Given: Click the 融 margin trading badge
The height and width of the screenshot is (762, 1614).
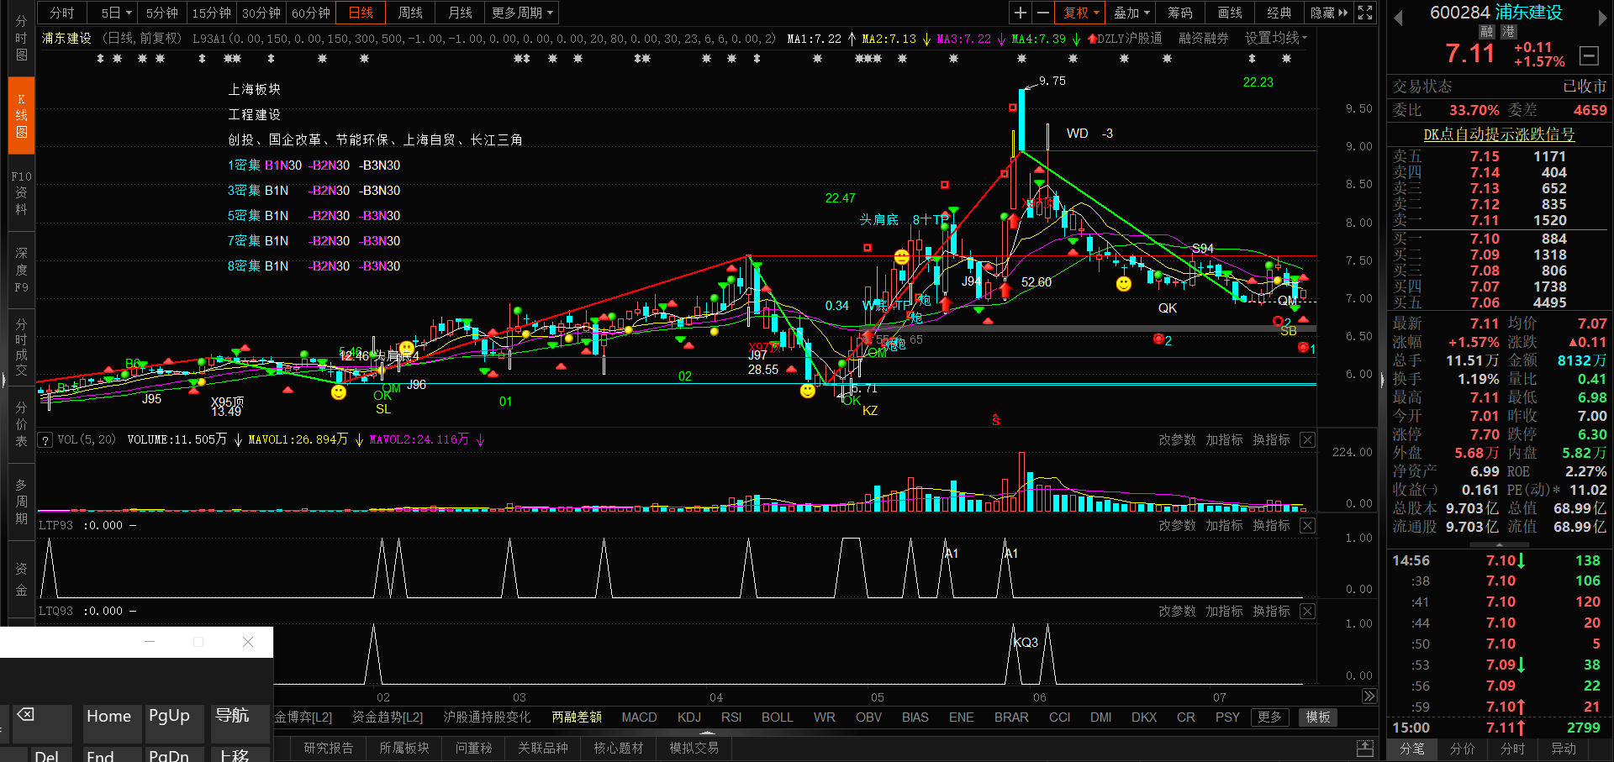Looking at the screenshot, I should tap(1486, 32).
